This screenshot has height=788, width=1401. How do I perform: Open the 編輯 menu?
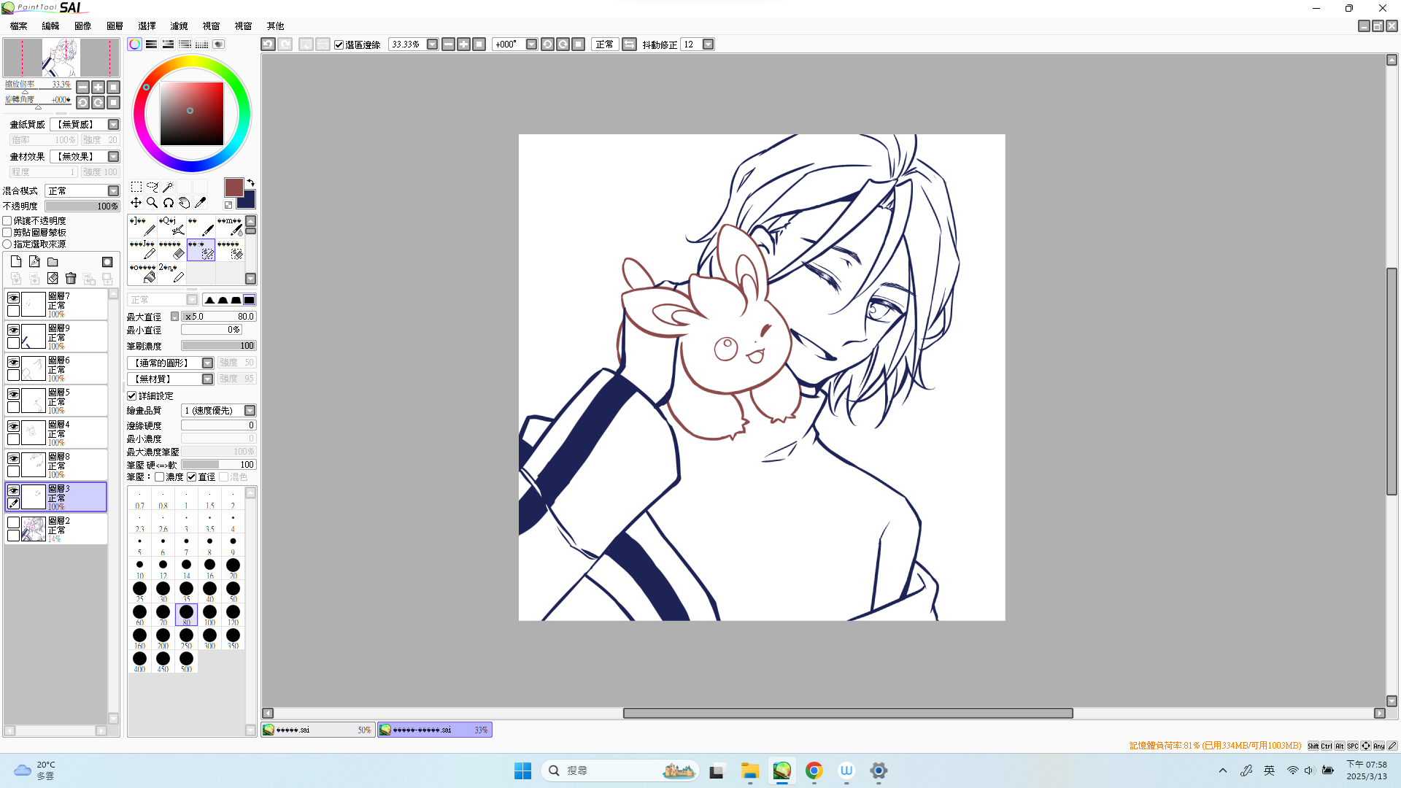50,26
